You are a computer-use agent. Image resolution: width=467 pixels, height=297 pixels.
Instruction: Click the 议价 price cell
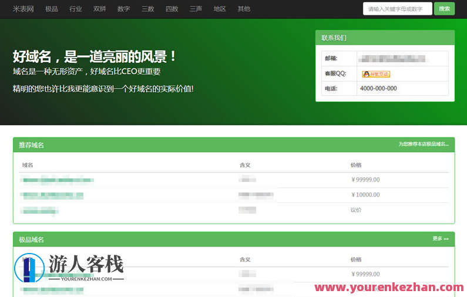[x=356, y=210]
